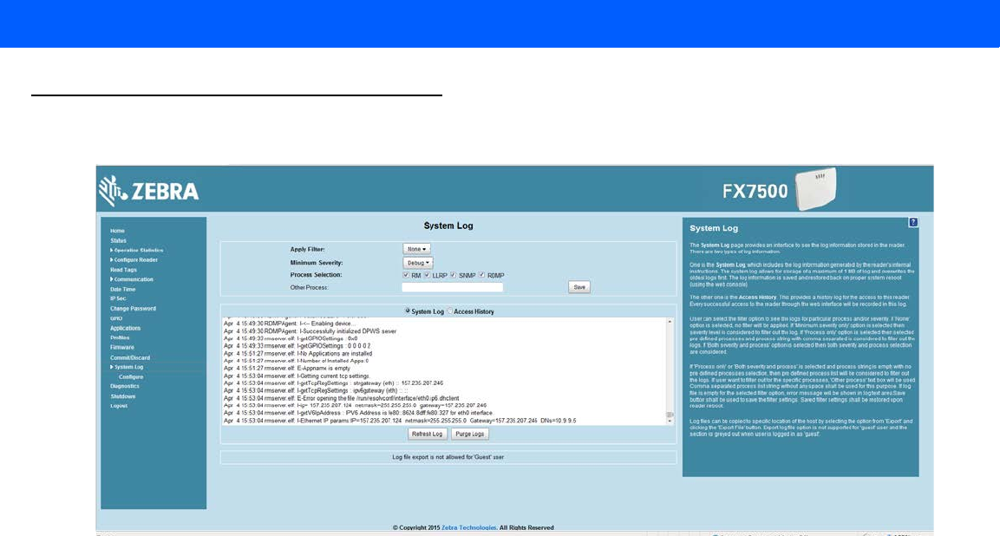Click the FX7500 reader device image

(815, 189)
